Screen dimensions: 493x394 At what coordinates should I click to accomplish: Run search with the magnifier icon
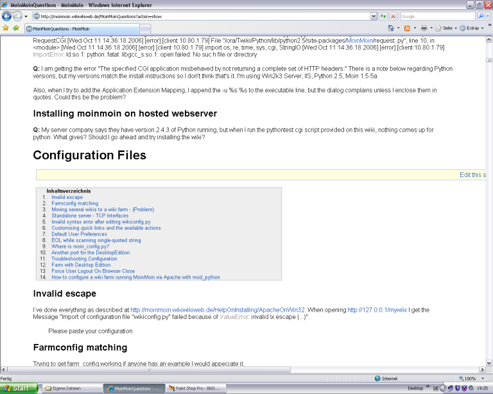(481, 16)
